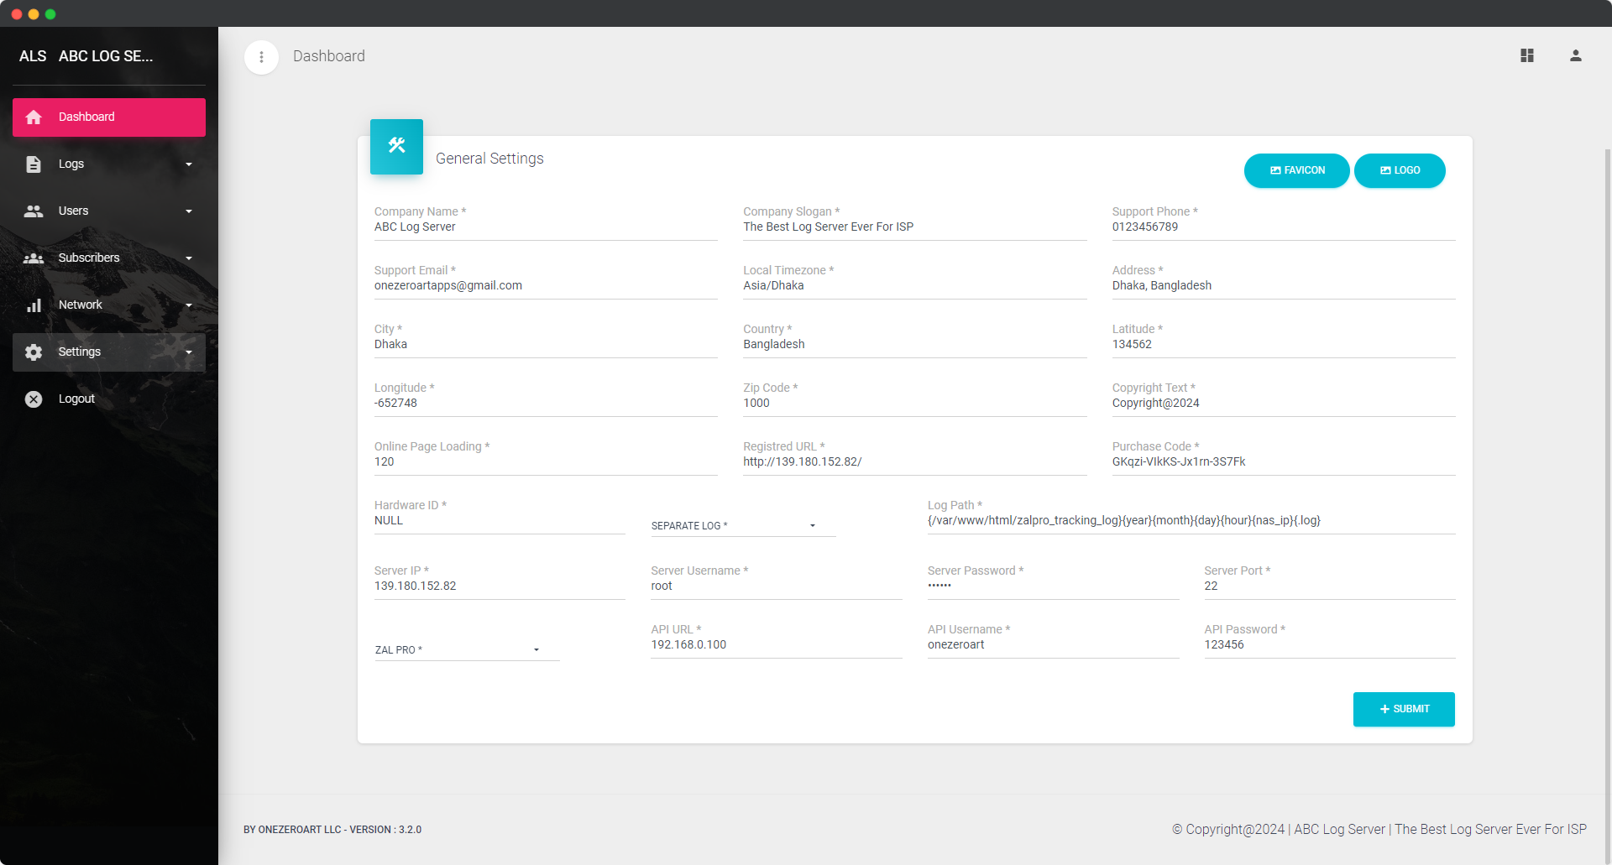Click the grid dashboard icon in the top bar

pos(1527,55)
